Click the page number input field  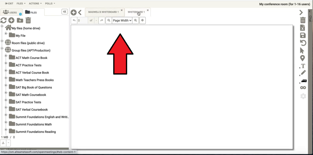tap(82, 20)
